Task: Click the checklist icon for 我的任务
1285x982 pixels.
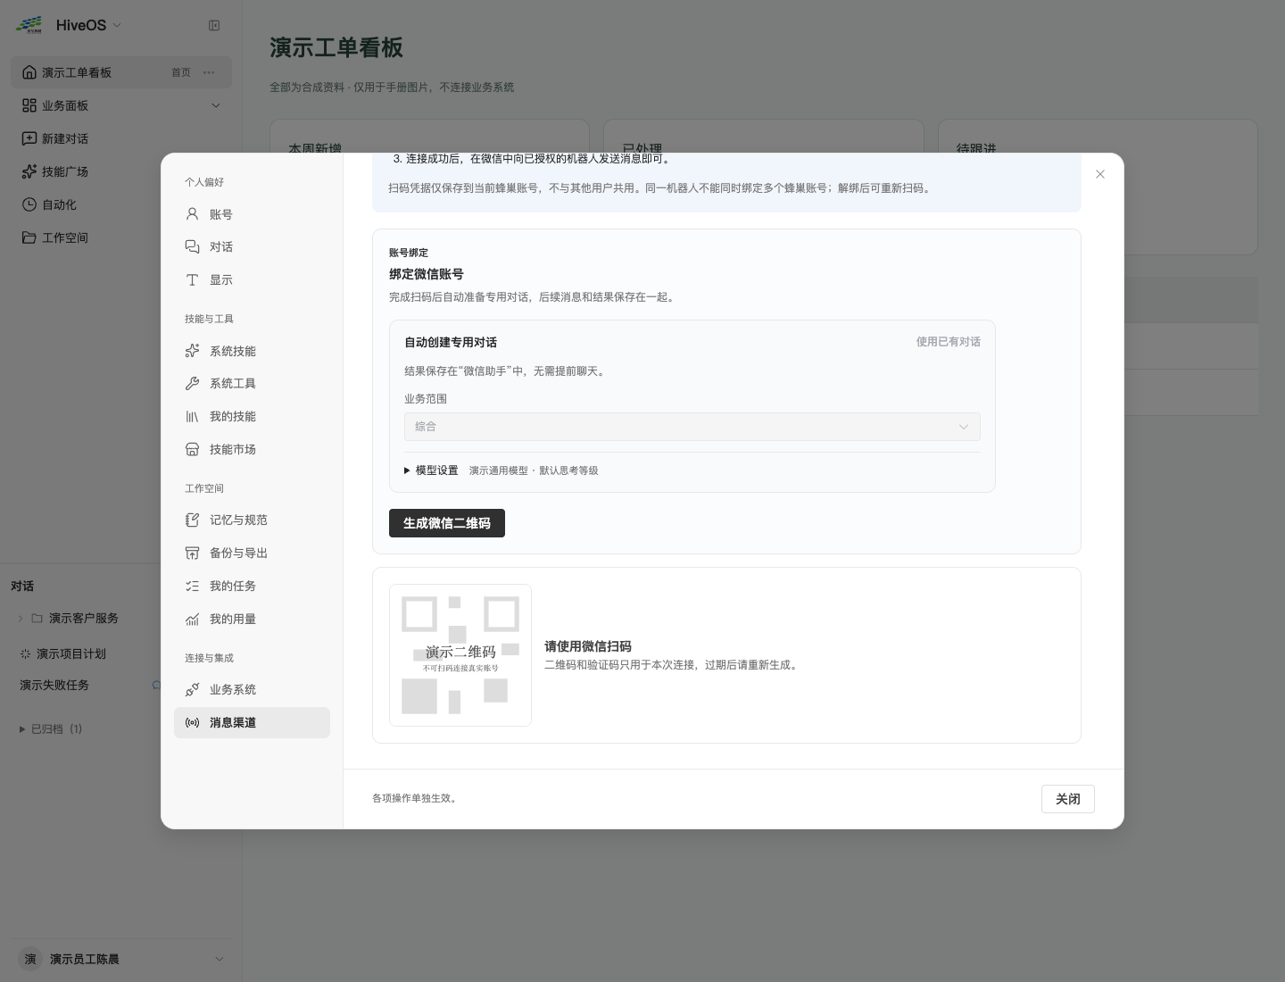Action: tap(192, 586)
